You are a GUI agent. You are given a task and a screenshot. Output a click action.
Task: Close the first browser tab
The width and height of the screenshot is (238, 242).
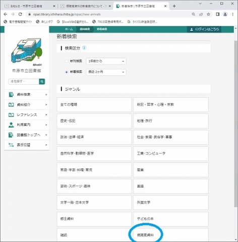tap(54, 6)
